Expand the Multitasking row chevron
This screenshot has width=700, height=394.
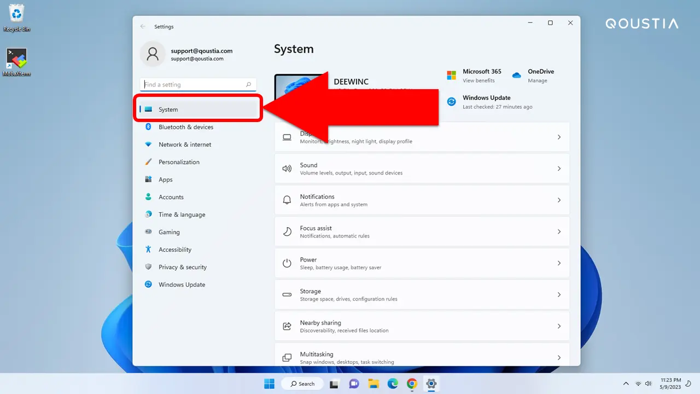point(559,358)
